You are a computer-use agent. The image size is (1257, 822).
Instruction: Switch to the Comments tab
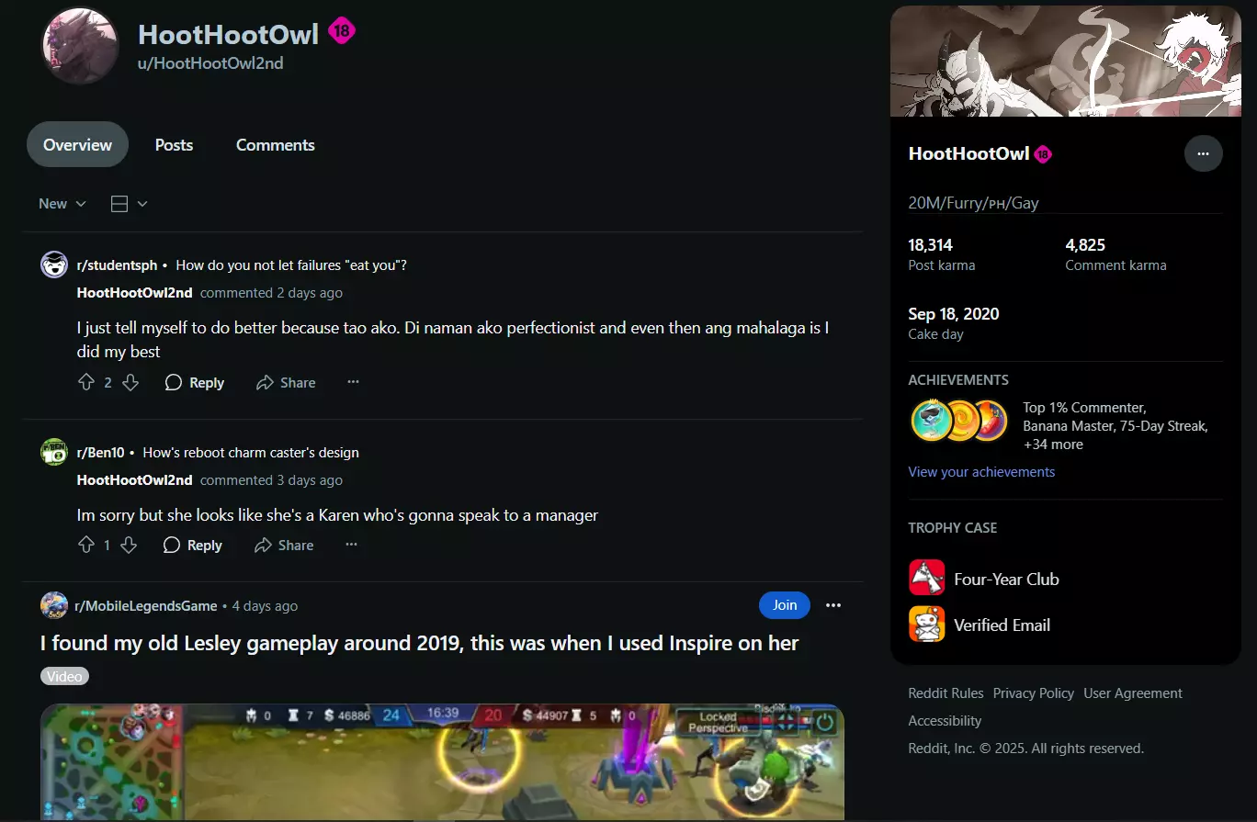pos(276,145)
